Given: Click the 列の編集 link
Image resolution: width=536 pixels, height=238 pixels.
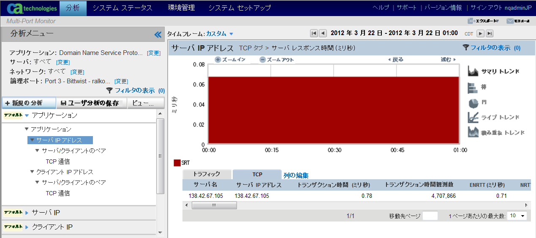Looking at the screenshot, I should tap(296, 175).
